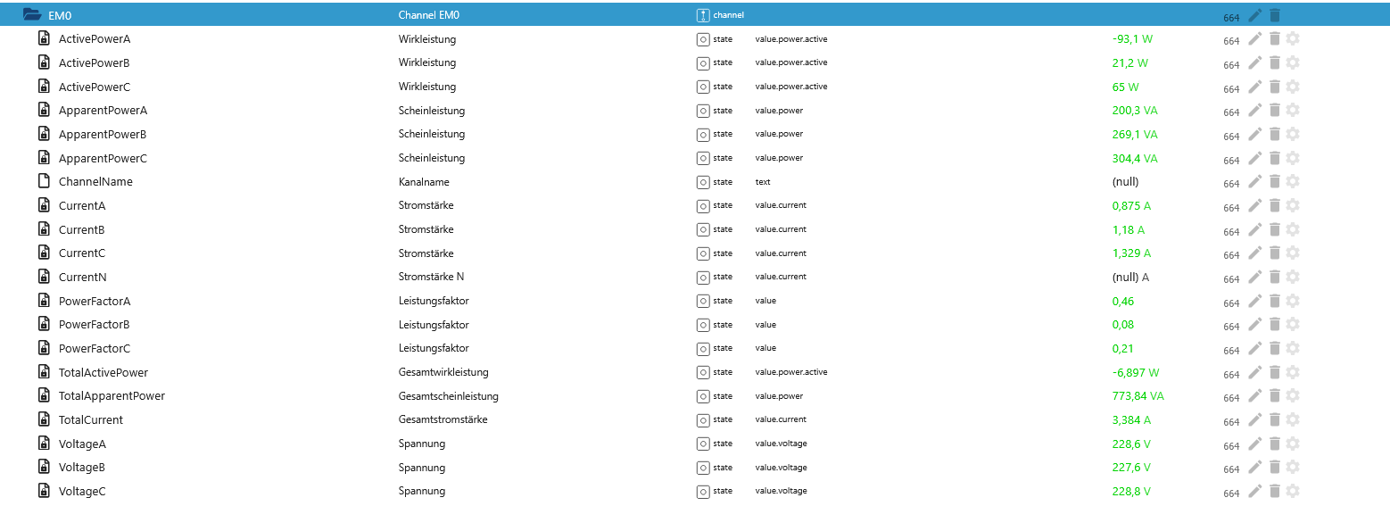Click the VoltageB value 227,6 V
Viewport: 1390px width, 506px height.
tap(1130, 467)
